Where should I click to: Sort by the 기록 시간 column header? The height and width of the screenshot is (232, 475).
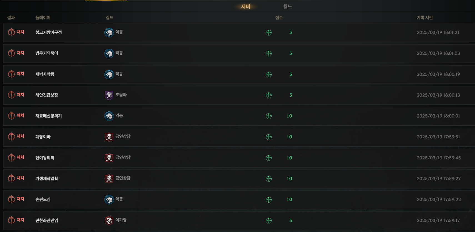click(425, 17)
